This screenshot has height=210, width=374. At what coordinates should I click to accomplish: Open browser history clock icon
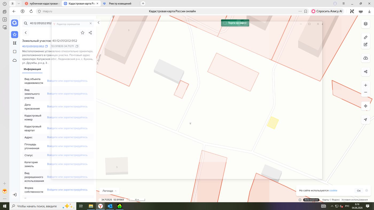coord(5,4)
